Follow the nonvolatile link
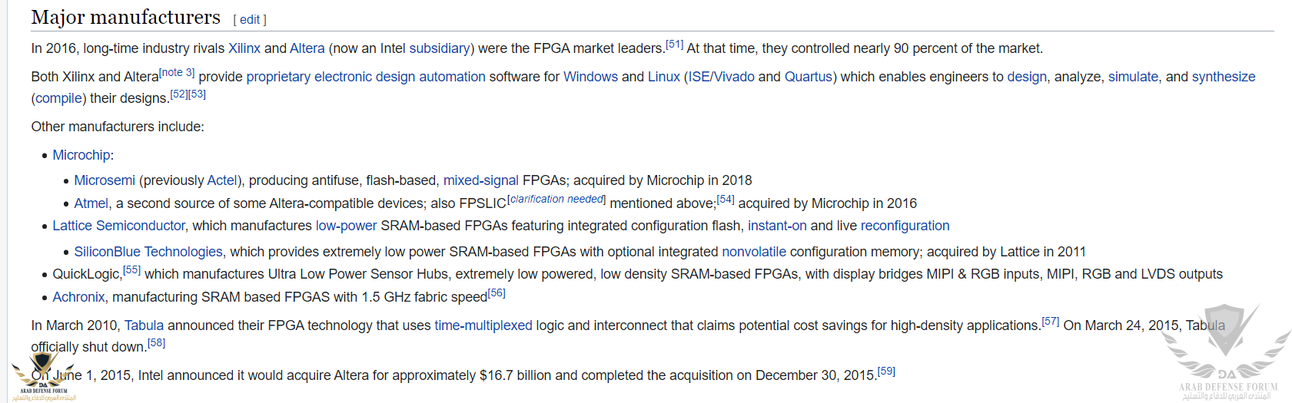Screen dimensions: 1292x403 tap(753, 252)
